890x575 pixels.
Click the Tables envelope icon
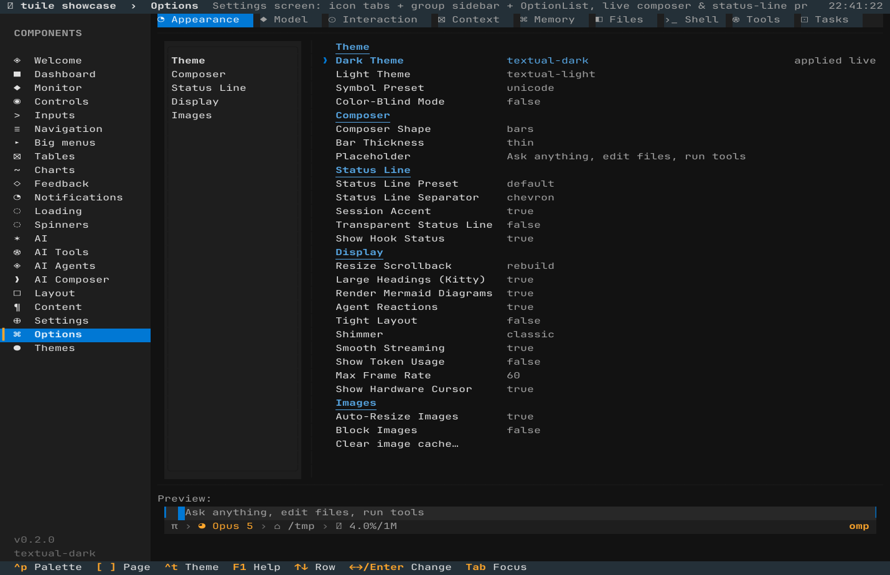(17, 156)
